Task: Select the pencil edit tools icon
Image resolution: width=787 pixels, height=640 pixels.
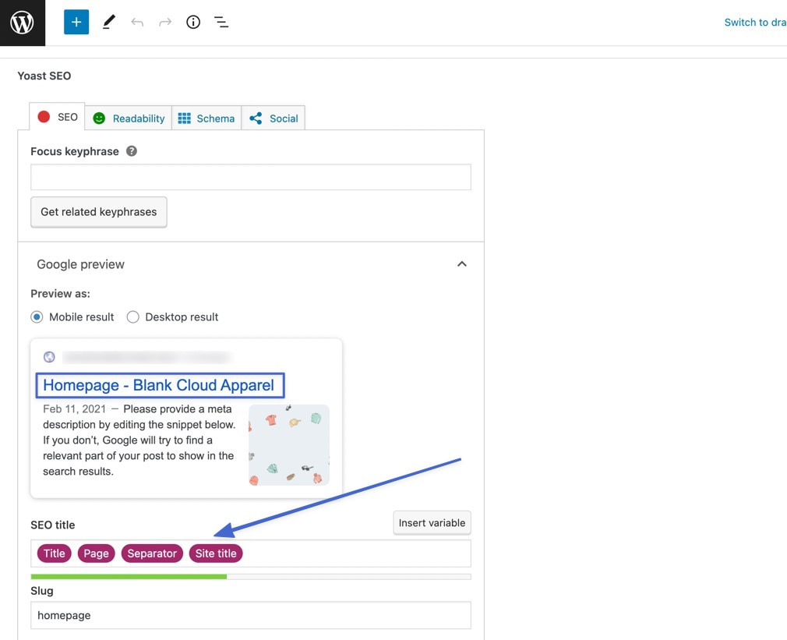Action: click(108, 23)
